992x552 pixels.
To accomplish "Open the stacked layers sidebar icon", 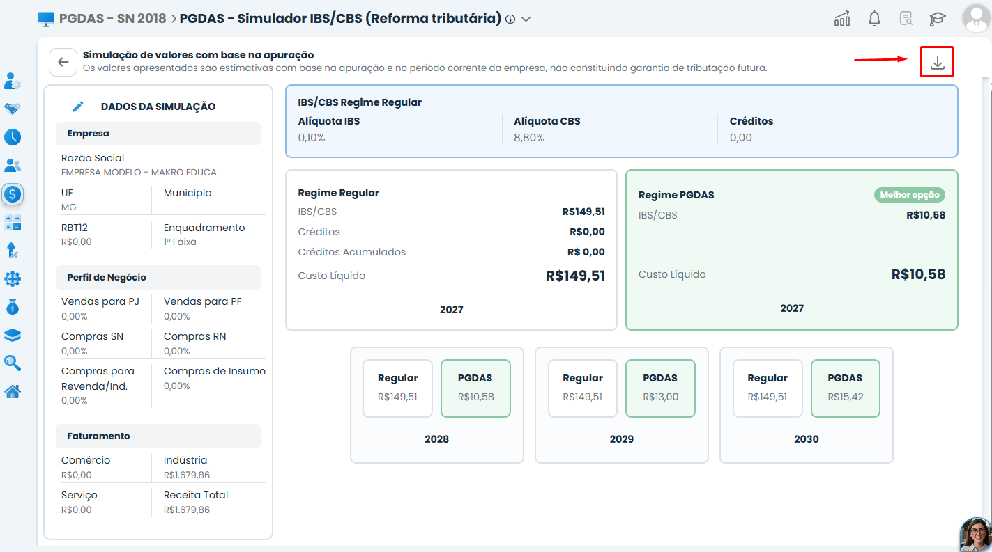I will pos(13,335).
